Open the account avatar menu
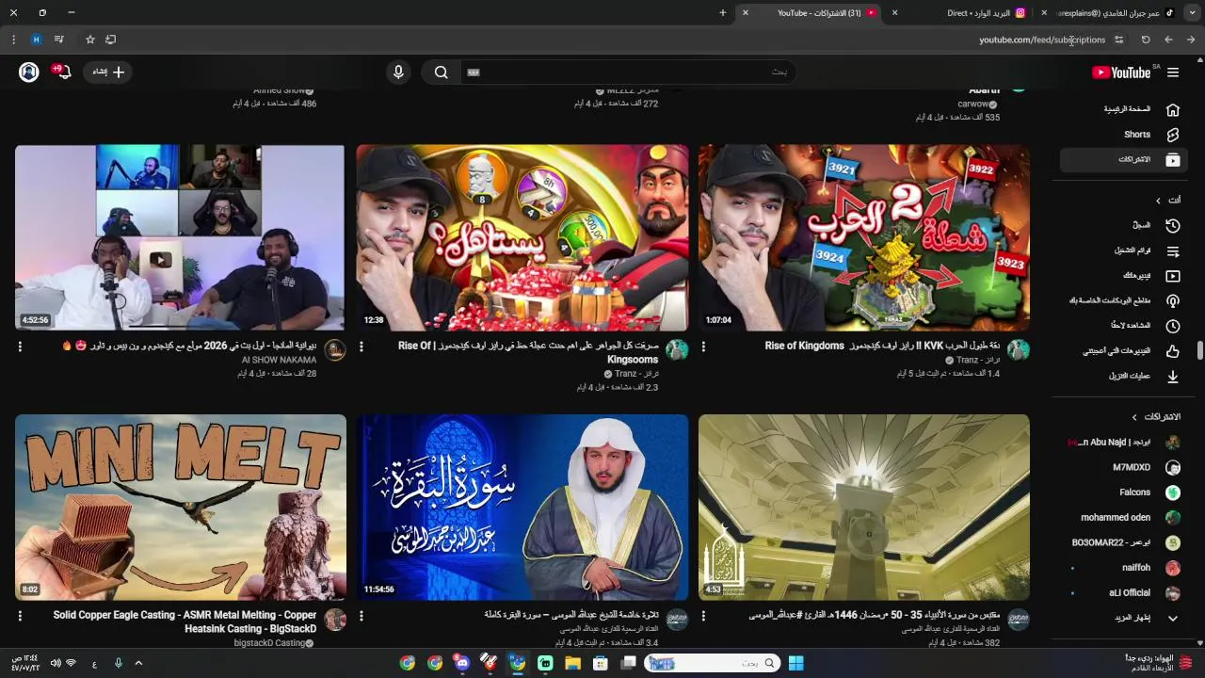The width and height of the screenshot is (1205, 678). click(x=29, y=73)
